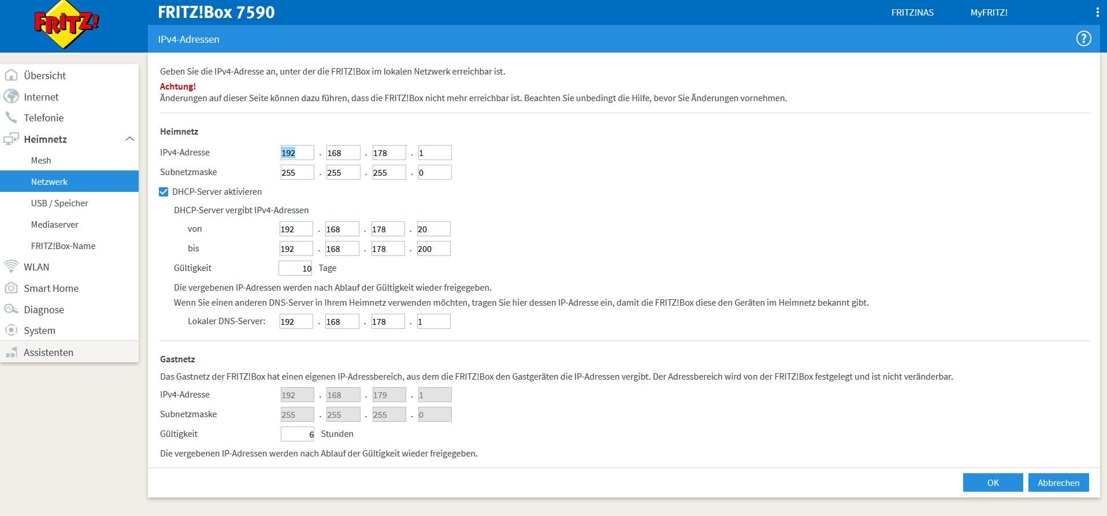The image size is (1107, 516).
Task: Click the Internet globe icon
Action: (x=11, y=96)
